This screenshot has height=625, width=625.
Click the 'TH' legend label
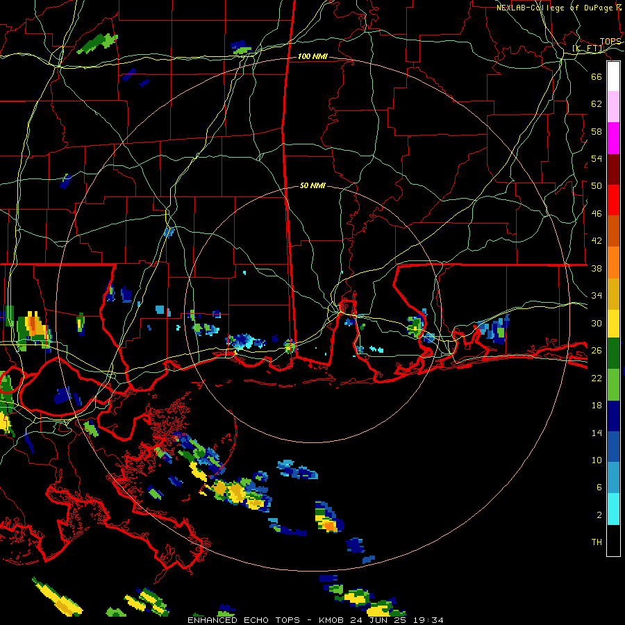(x=597, y=542)
